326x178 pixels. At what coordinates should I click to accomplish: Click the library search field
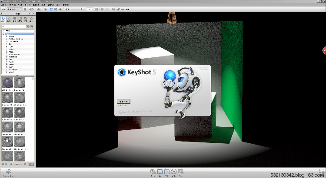(x=14, y=26)
